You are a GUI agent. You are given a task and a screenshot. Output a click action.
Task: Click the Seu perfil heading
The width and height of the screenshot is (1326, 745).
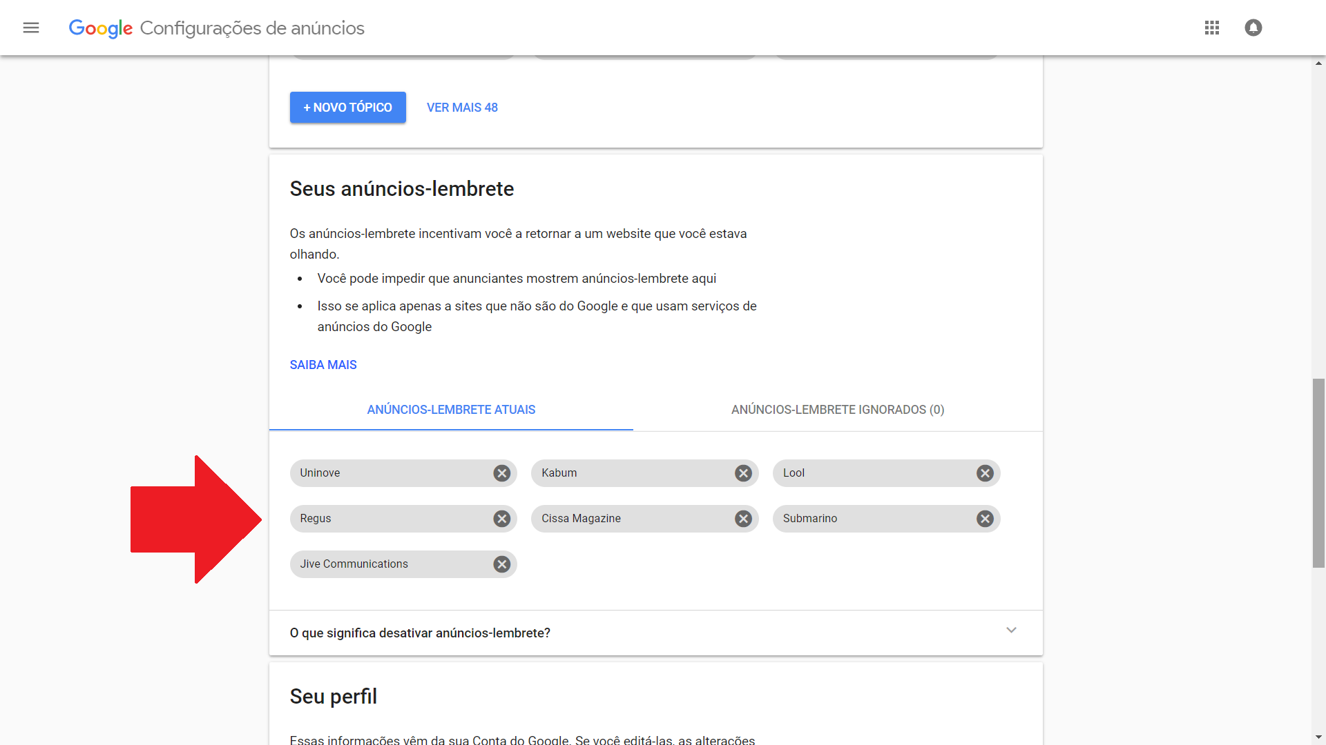(334, 697)
